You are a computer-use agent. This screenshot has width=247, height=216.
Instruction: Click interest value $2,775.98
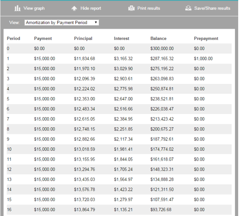123,89
